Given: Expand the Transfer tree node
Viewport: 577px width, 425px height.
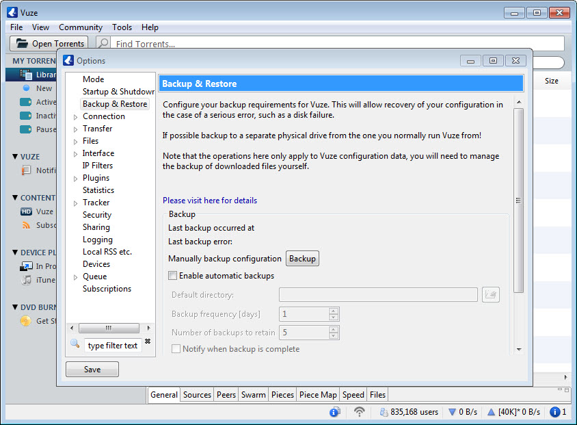Looking at the screenshot, I should click(x=75, y=129).
